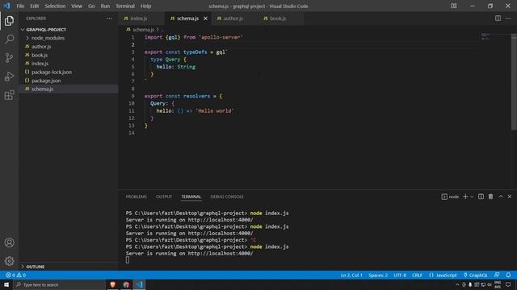The height and width of the screenshot is (290, 517).
Task: Split the editor to the right
Action: 498,19
